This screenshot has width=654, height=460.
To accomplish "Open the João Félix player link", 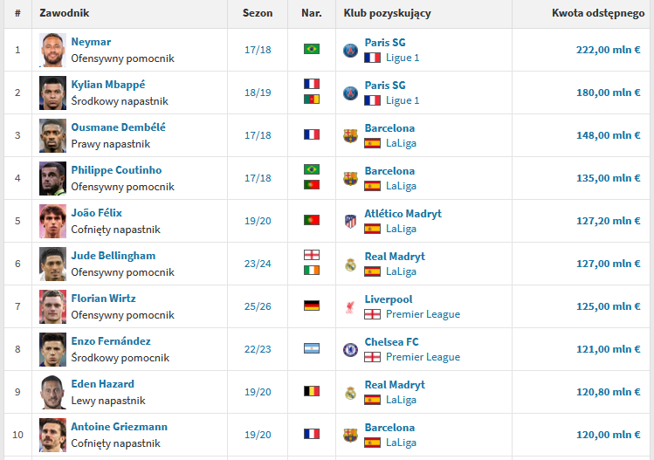I will 96,213.
